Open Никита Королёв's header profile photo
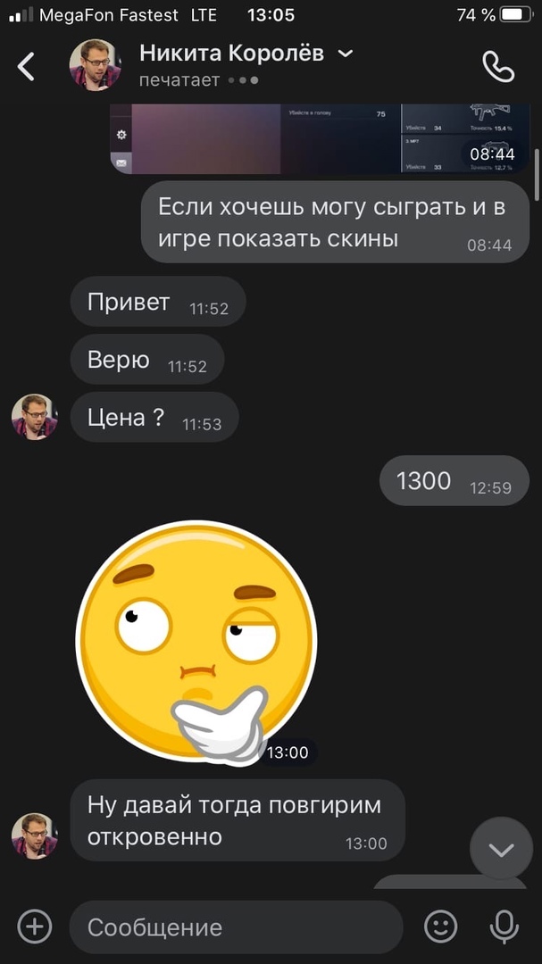This screenshot has width=542, height=964. tap(94, 65)
